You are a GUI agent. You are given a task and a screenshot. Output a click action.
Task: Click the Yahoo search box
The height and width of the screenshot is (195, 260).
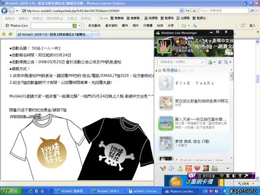224,11
